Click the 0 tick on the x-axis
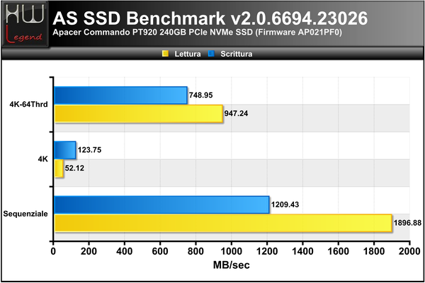The image size is (425, 283). (53, 251)
